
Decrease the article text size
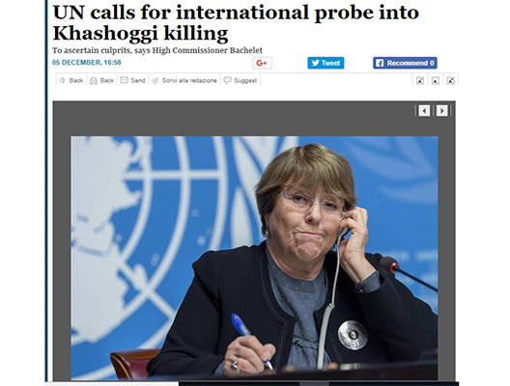click(x=420, y=81)
